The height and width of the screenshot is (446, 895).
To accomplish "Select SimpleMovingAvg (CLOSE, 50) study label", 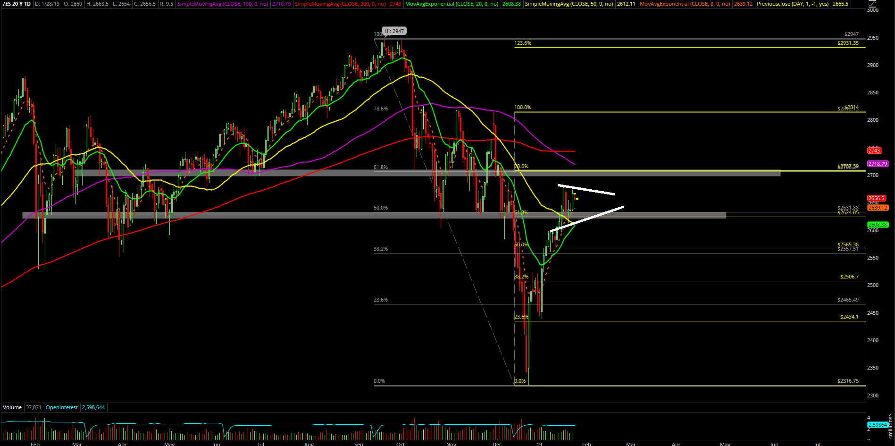I will (x=569, y=4).
